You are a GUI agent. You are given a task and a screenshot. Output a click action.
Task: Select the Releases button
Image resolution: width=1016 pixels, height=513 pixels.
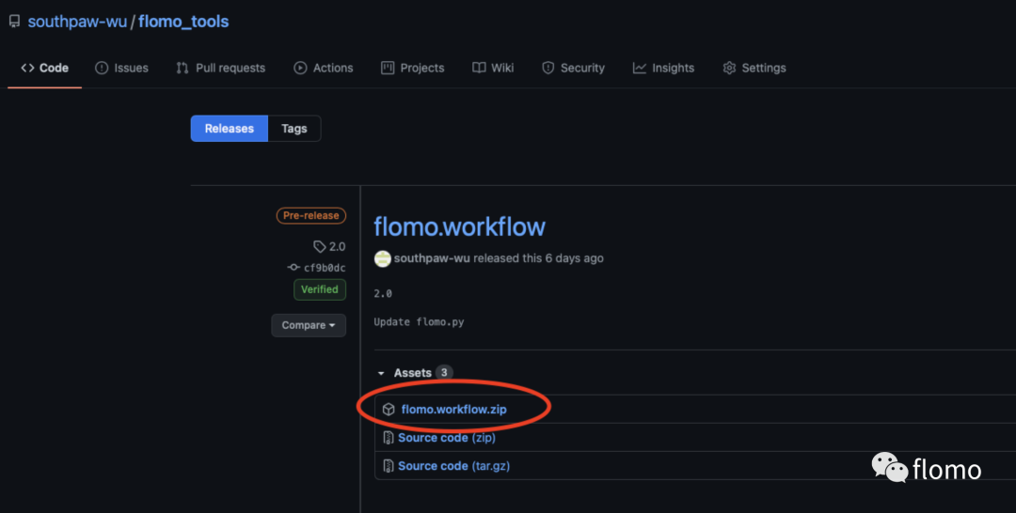click(x=230, y=129)
